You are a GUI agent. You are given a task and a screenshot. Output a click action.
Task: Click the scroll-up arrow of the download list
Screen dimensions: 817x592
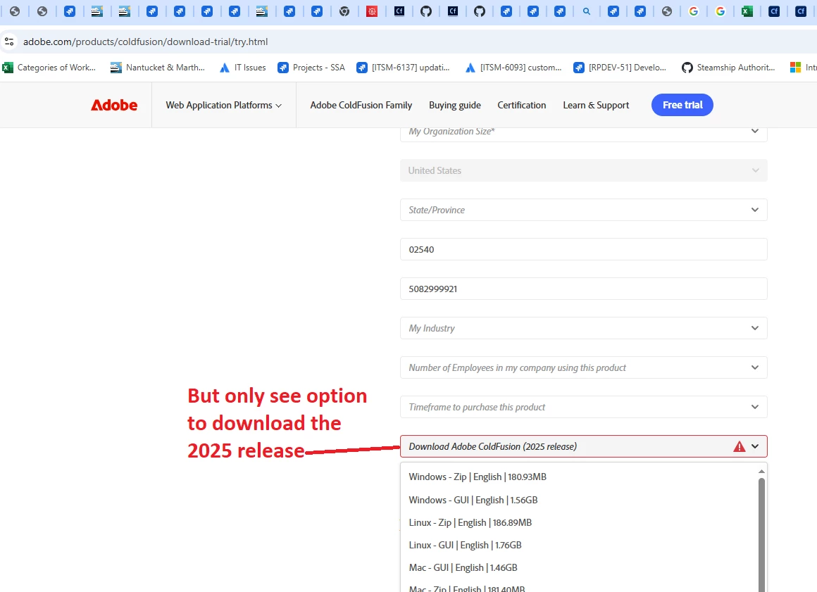[x=761, y=471]
